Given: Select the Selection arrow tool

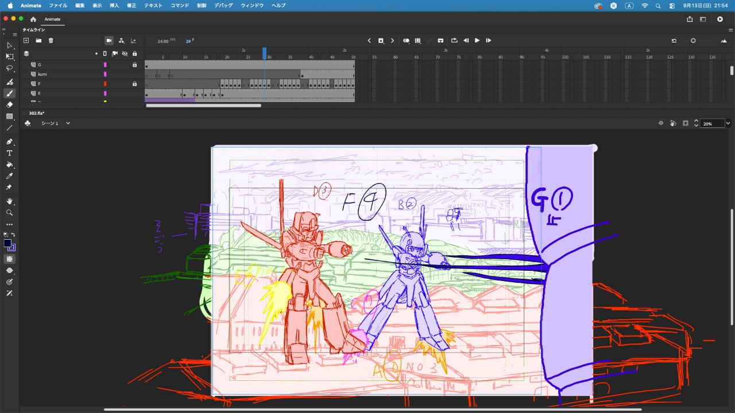Looking at the screenshot, I should (x=9, y=45).
